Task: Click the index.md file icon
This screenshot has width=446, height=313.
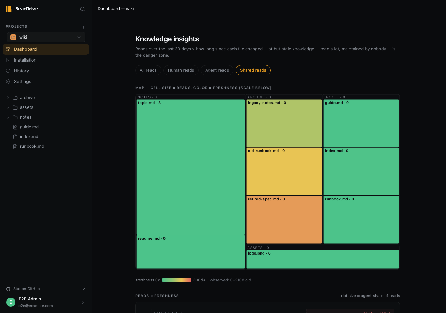Action: click(15, 137)
